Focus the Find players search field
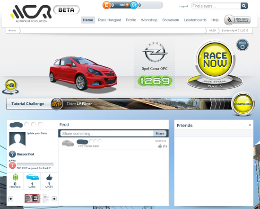The width and height of the screenshot is (260, 209). point(216,6)
